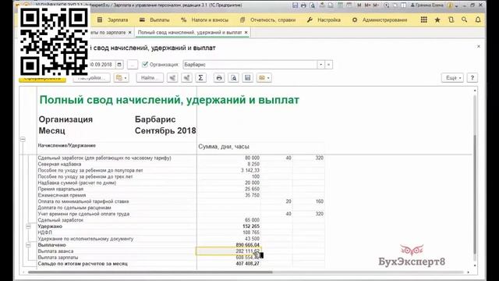Open the send by email dropdown button
The width and height of the screenshot is (499, 281).
pos(264,78)
